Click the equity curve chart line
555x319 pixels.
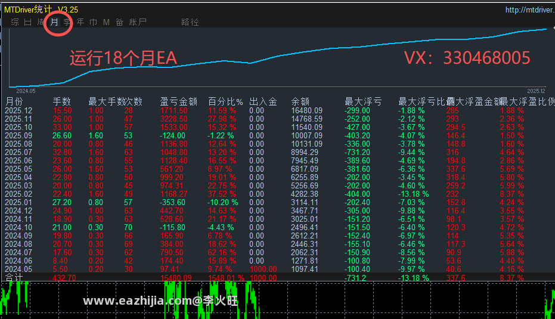click(x=277, y=57)
